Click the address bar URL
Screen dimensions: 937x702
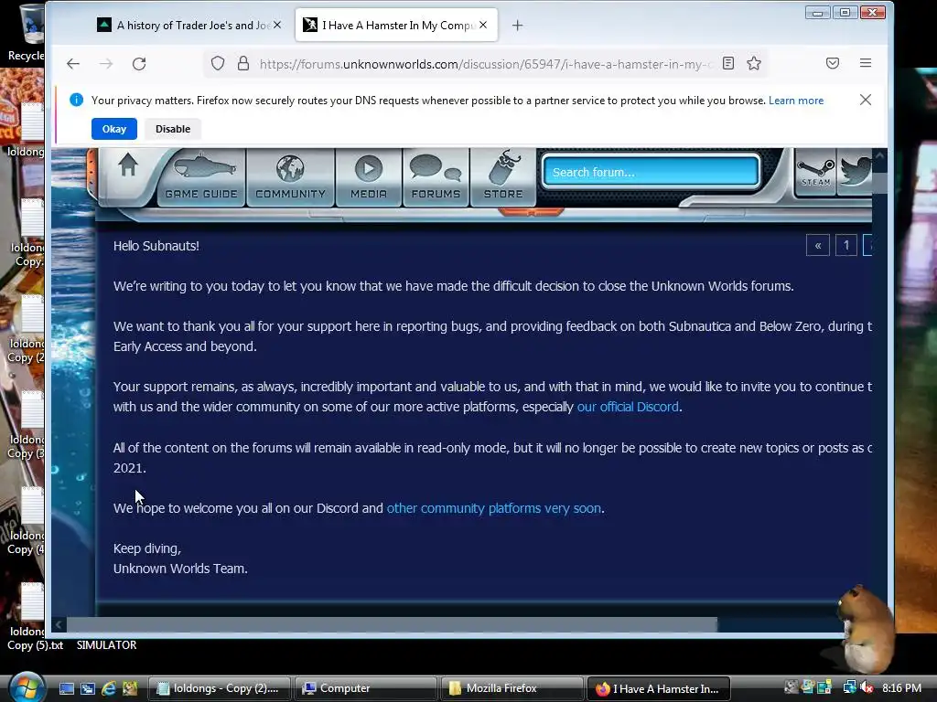485,64
